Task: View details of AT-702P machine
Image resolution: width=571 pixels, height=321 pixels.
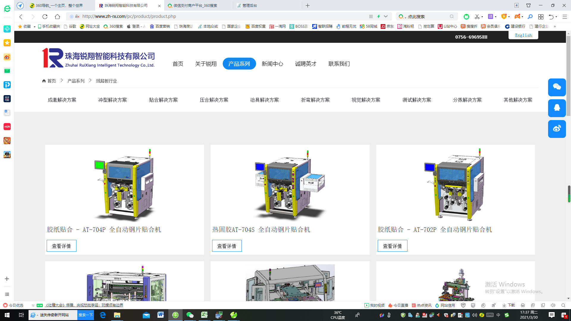Action: coord(392,246)
